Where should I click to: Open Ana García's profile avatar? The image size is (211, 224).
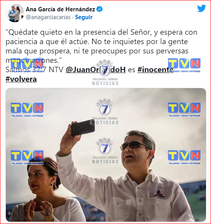click(x=15, y=13)
